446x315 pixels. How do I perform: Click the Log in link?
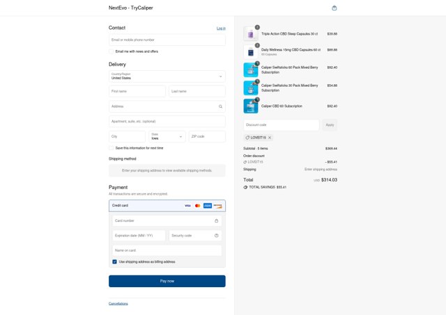tap(221, 29)
